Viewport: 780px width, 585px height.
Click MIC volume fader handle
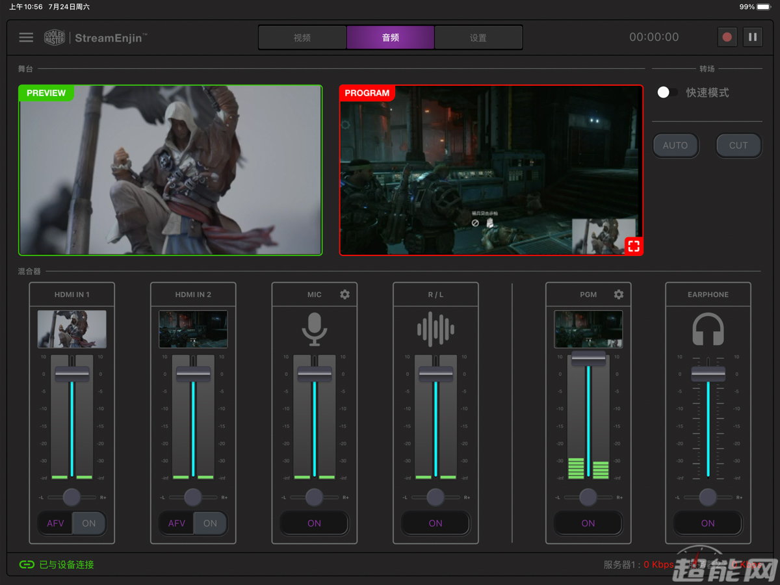(x=315, y=374)
